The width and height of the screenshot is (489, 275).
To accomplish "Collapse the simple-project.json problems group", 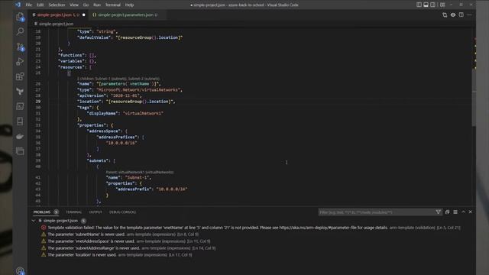I will pyautogui.click(x=34, y=221).
